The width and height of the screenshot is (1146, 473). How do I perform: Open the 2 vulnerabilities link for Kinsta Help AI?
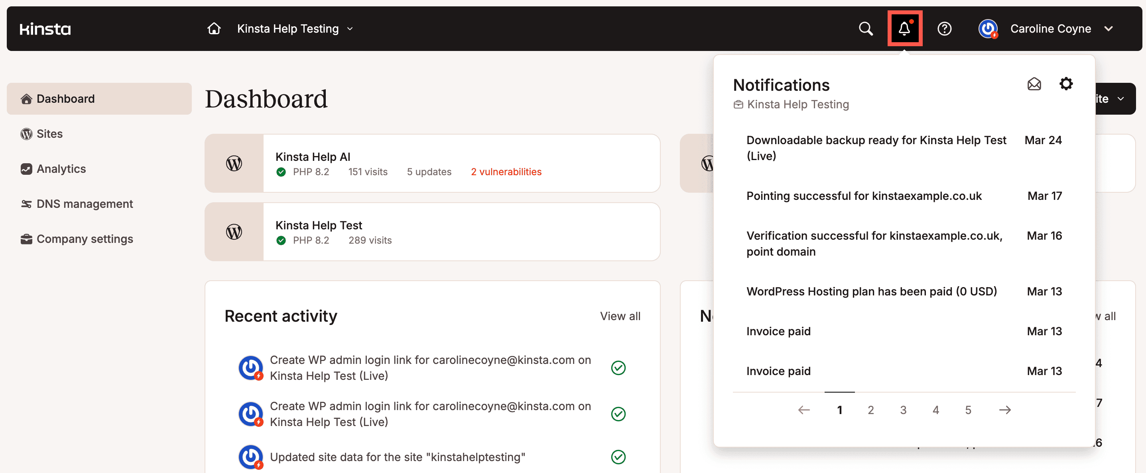coord(506,172)
